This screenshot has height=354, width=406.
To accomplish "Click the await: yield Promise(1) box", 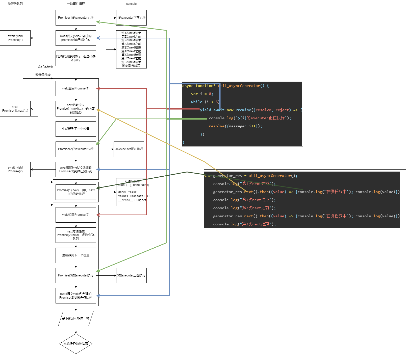I will 15,38.
